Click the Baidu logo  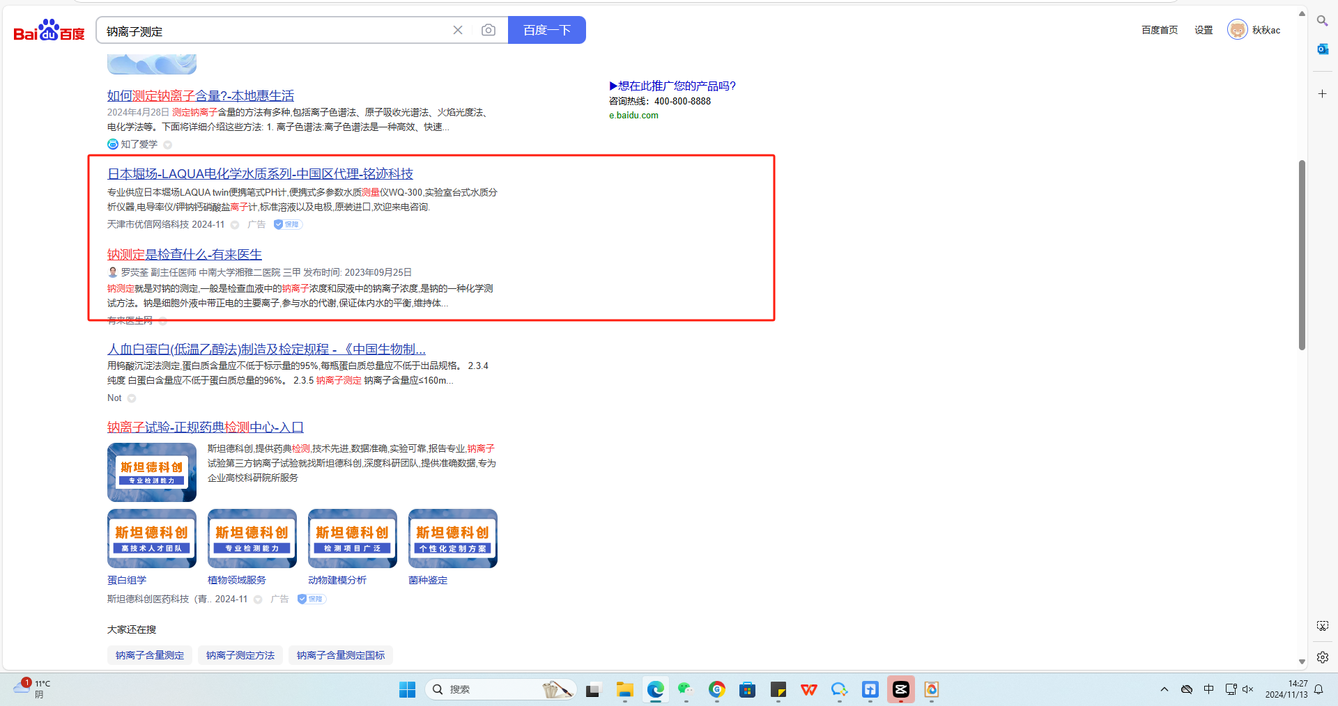pos(49,31)
